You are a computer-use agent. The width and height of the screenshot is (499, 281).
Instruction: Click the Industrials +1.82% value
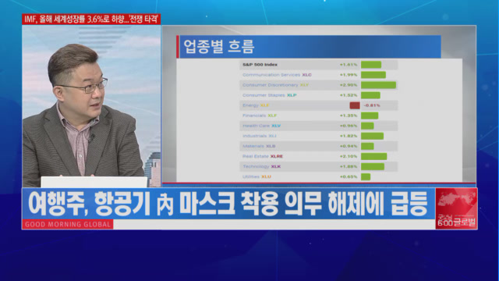[x=349, y=136]
